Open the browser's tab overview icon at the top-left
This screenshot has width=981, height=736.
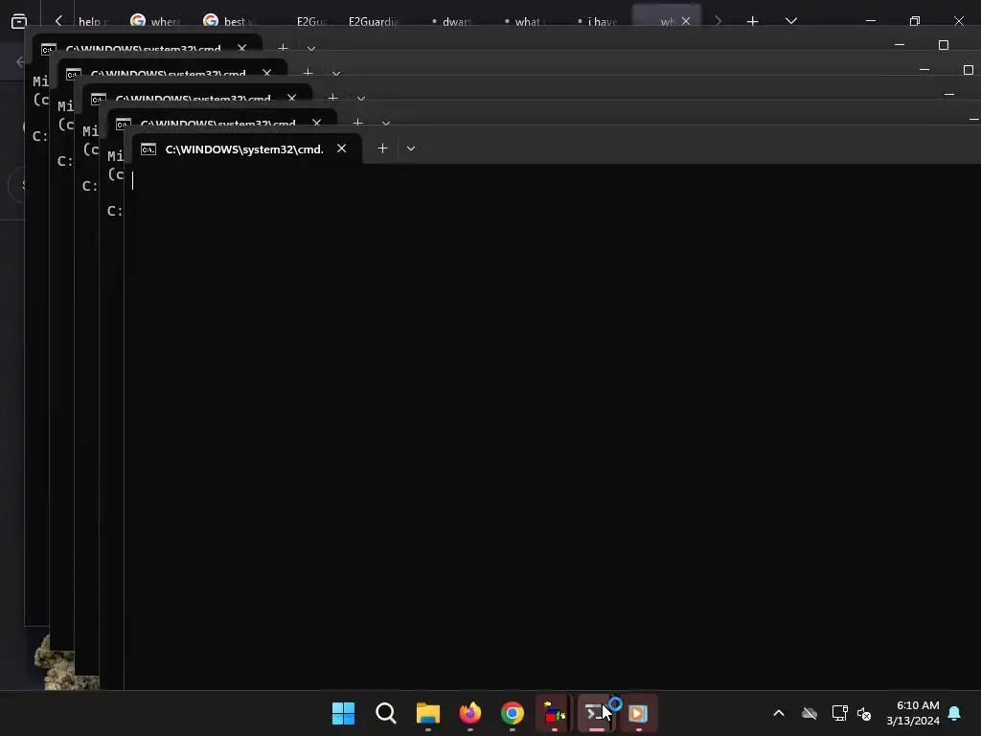[x=19, y=21]
